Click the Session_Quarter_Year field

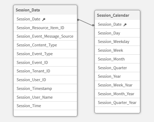point(117,102)
